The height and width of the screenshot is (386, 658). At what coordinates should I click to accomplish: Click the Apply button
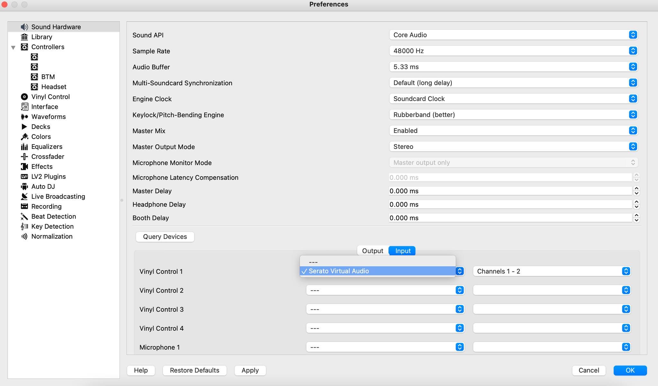[x=250, y=370]
